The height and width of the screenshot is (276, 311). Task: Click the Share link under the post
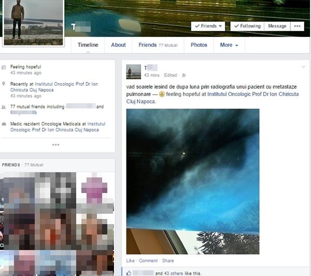tap(168, 260)
